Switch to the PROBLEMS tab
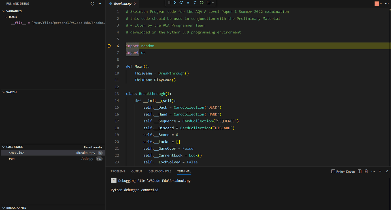Image resolution: width=391 pixels, height=210 pixels. (118, 171)
